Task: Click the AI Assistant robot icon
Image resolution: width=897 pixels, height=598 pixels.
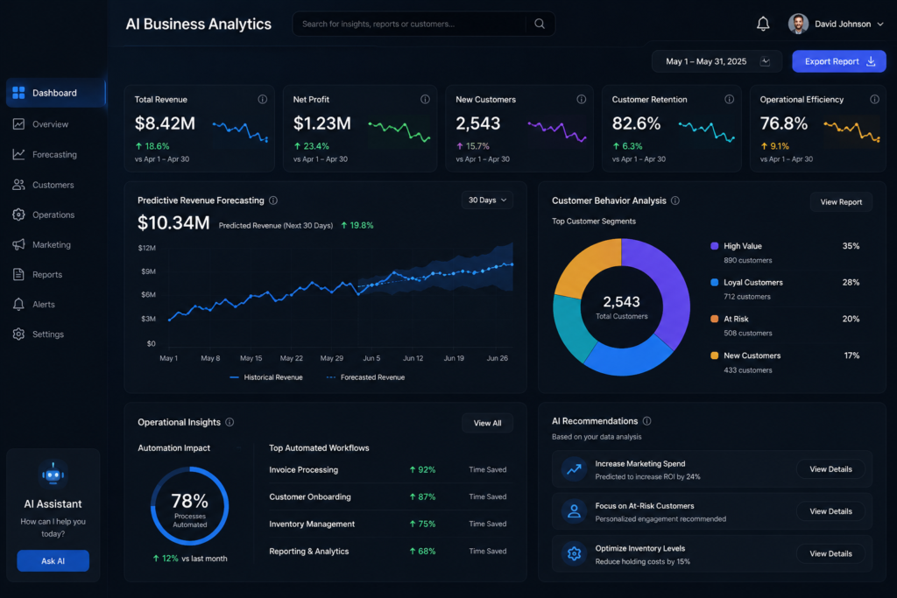Action: click(53, 474)
